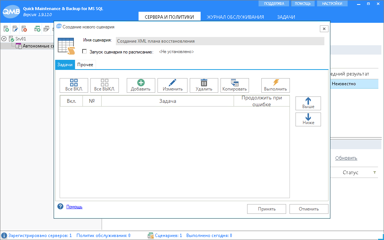The width and height of the screenshot is (384, 240).
Task: Click the add server toolbar icon
Action: coord(6,29)
